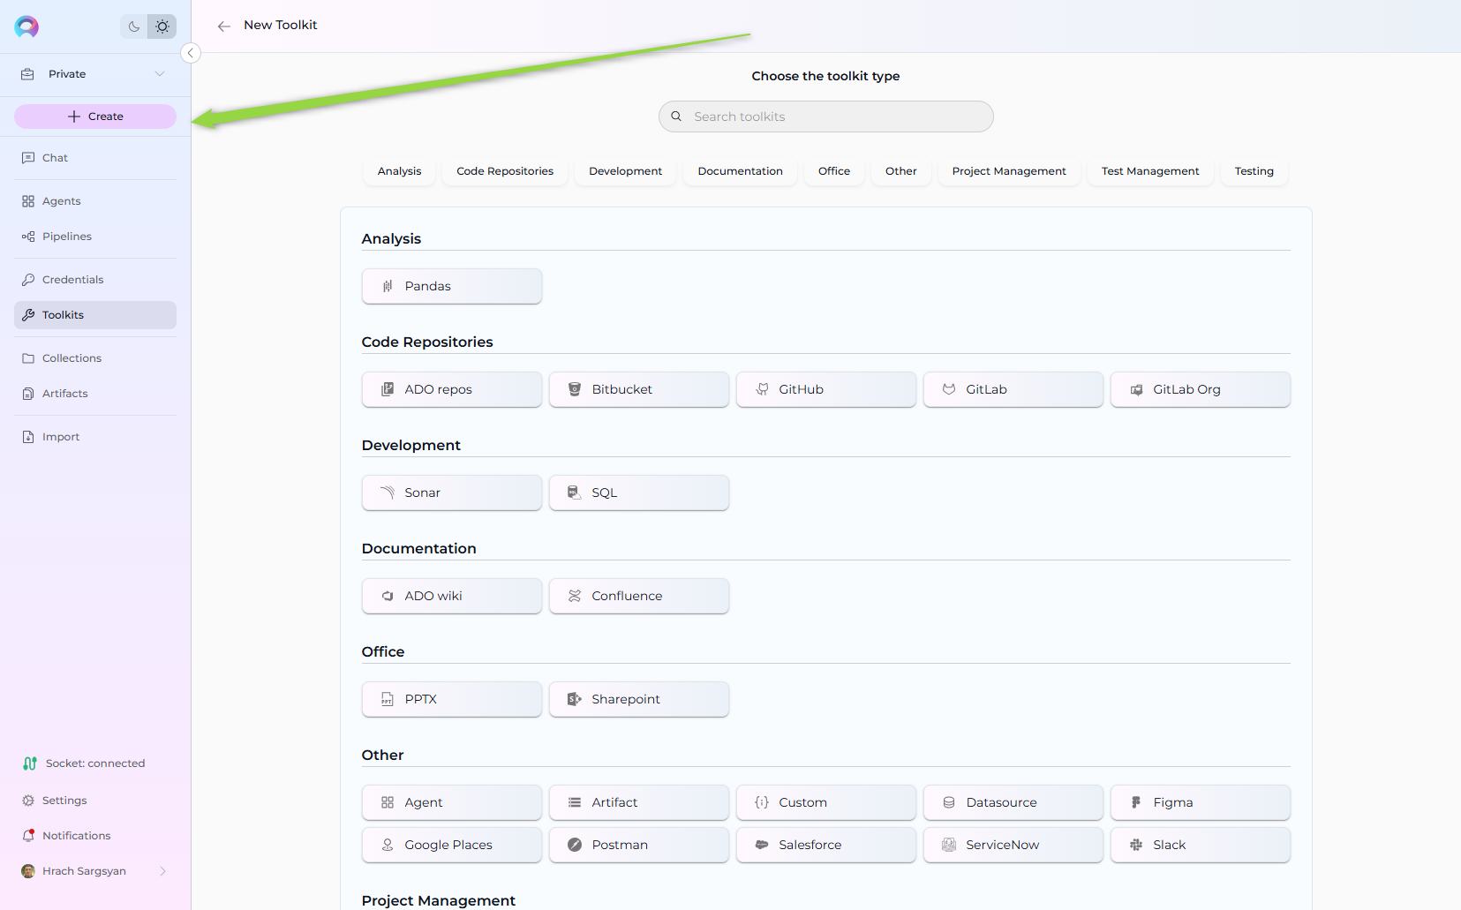This screenshot has width=1461, height=910.
Task: Click the search magnifier icon
Action: pos(676,117)
